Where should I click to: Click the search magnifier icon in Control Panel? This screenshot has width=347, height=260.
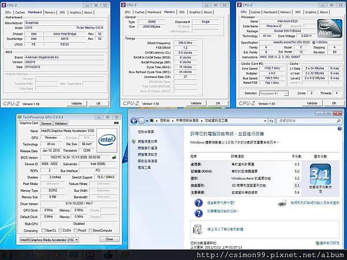click(x=338, y=121)
